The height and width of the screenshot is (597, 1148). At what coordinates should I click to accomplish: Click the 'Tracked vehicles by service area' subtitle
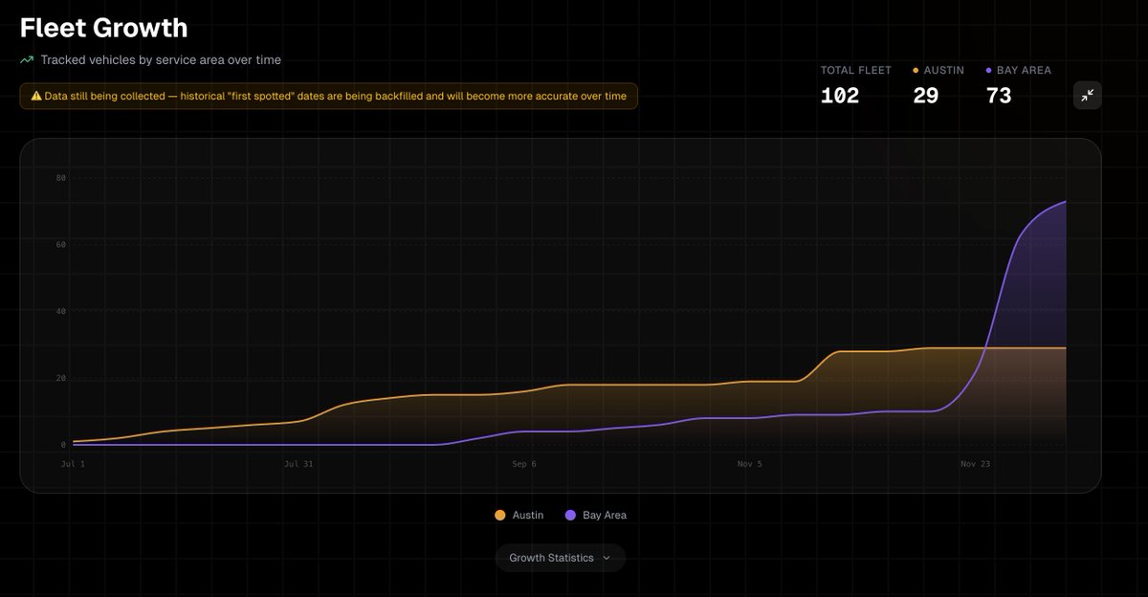tap(161, 59)
